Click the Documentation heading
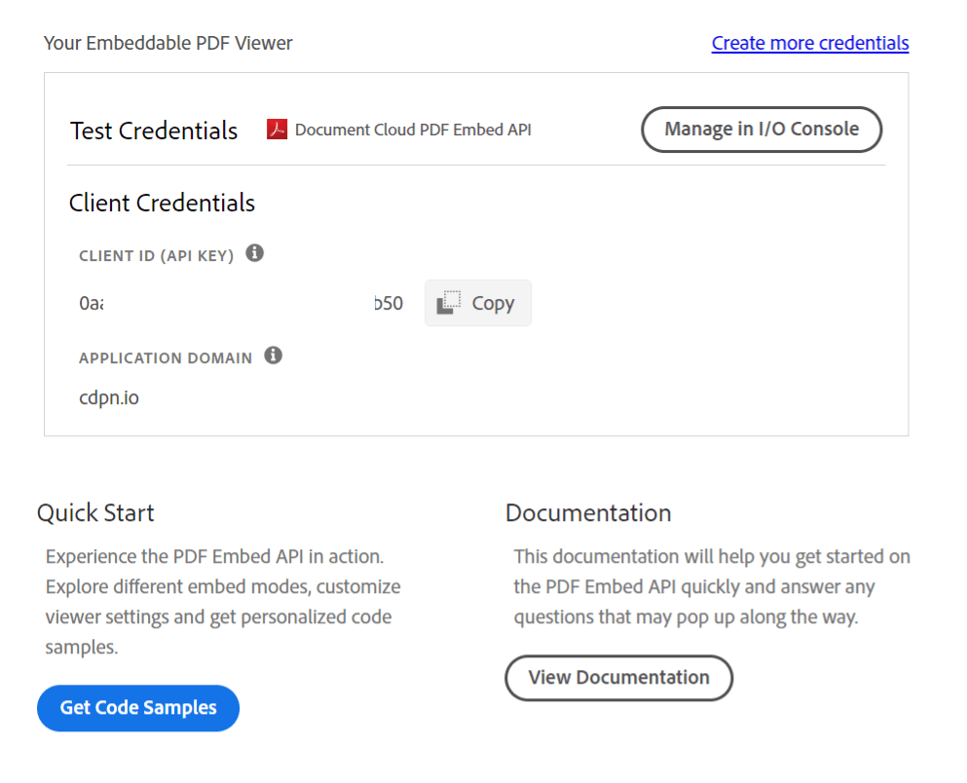967x783 pixels. coord(588,513)
